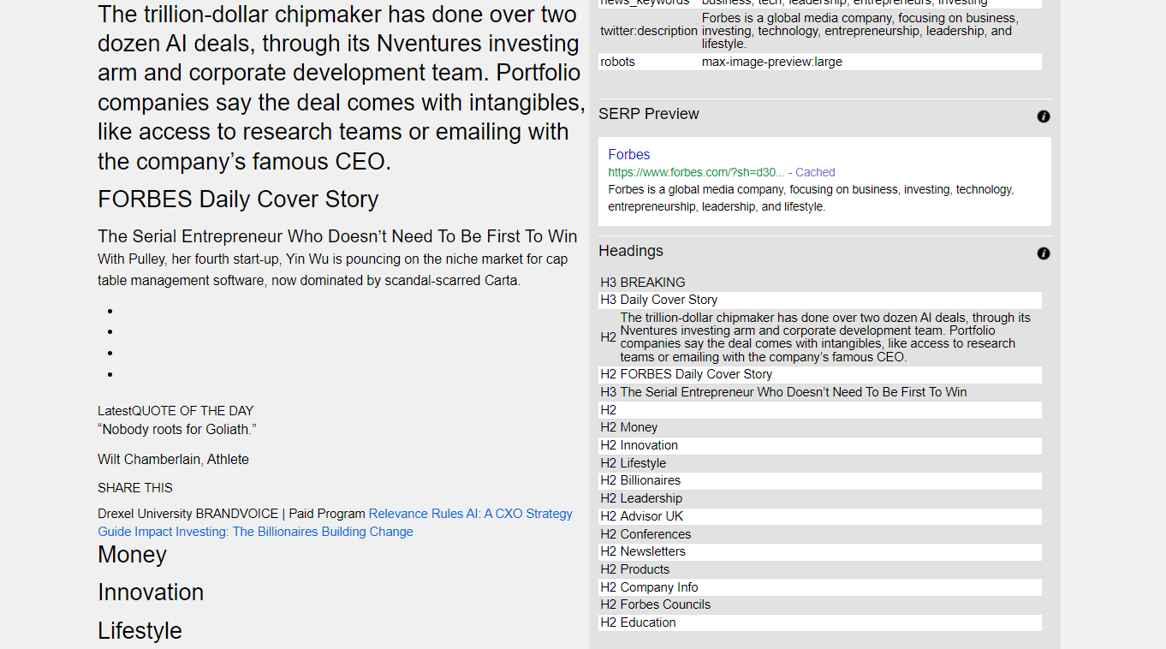1166x649 pixels.
Task: Click the 'H3 Daily Cover Story' row
Action: click(x=820, y=300)
